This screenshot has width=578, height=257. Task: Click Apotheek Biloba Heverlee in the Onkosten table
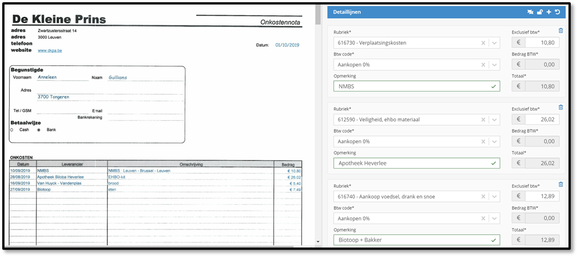click(x=61, y=177)
